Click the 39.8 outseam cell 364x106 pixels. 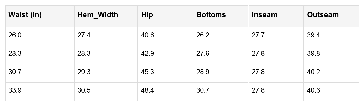[x=313, y=54]
